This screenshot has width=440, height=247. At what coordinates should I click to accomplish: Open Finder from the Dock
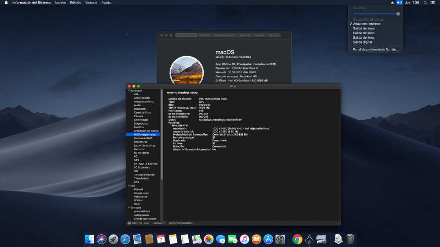(x=89, y=239)
